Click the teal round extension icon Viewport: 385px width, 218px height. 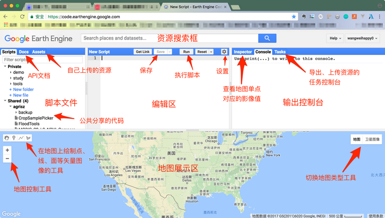(346, 17)
